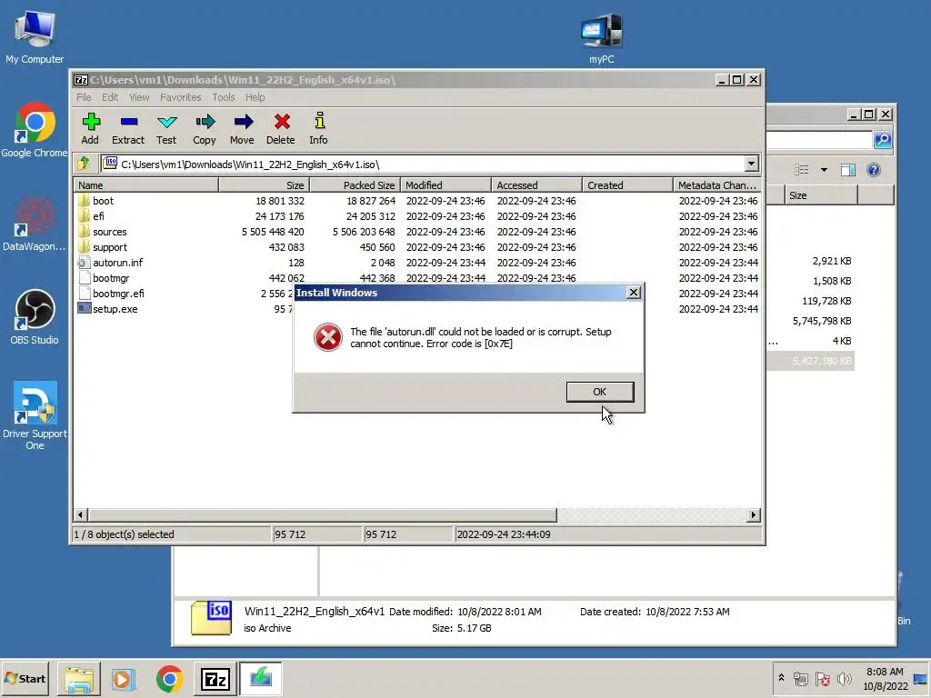
Task: Open the Explorer view options dropdown arrow
Action: pyautogui.click(x=824, y=170)
